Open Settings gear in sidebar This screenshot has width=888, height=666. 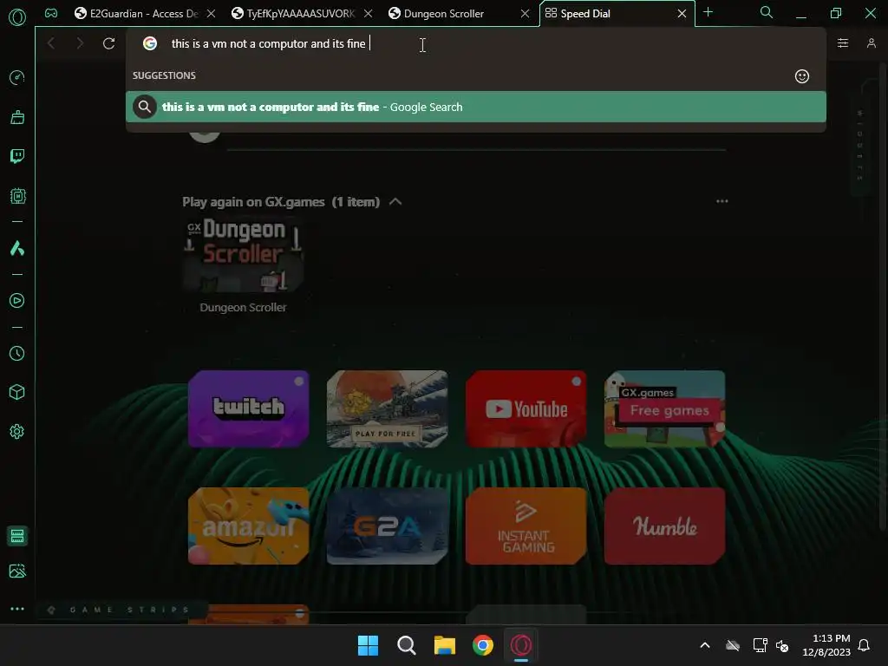(x=17, y=432)
